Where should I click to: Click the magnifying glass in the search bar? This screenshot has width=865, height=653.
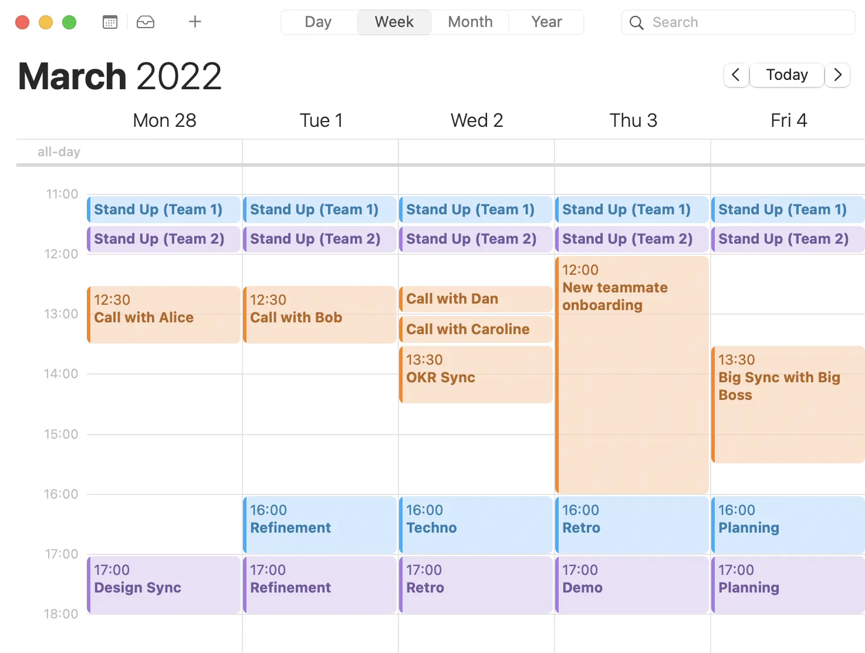coord(636,22)
